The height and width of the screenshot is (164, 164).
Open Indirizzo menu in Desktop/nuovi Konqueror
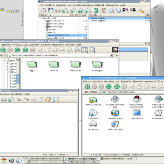87,81
